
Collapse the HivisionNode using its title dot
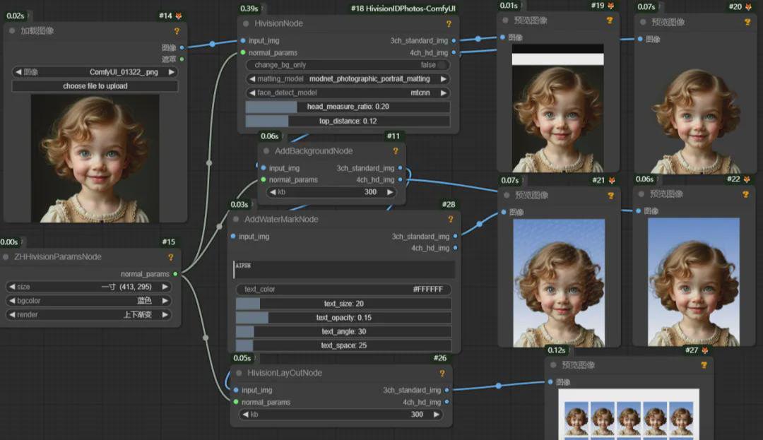click(x=245, y=24)
